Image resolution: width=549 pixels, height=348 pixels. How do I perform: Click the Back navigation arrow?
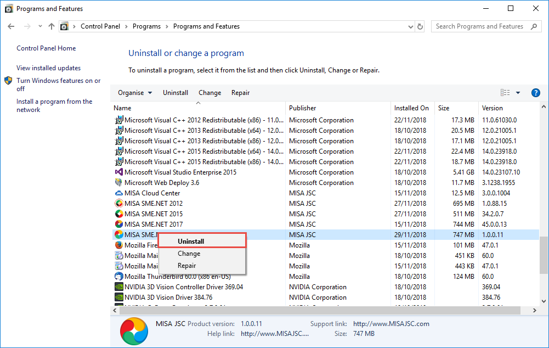[x=11, y=26]
